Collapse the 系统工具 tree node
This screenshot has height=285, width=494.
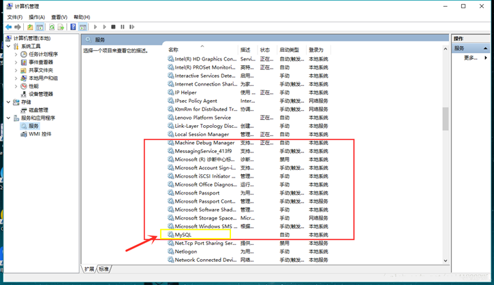9,46
